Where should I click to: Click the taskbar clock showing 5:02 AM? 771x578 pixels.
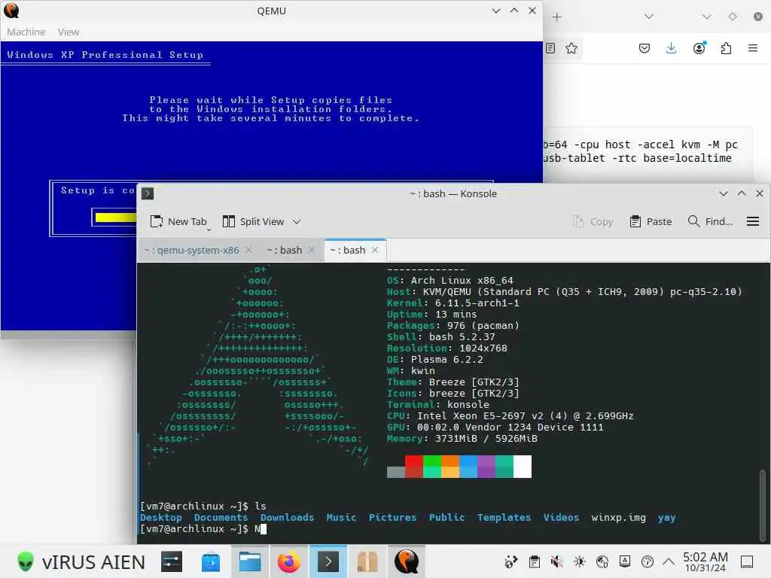(x=705, y=561)
